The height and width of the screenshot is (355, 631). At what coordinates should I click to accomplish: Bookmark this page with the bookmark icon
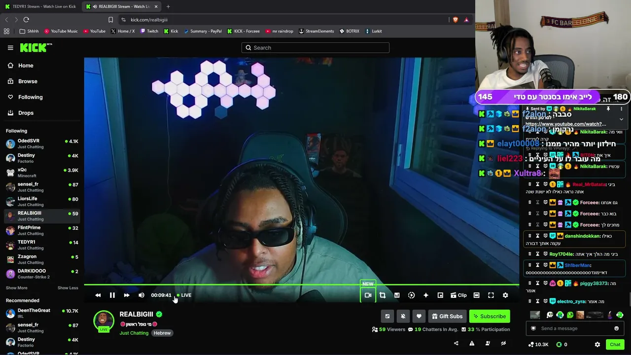(x=110, y=20)
